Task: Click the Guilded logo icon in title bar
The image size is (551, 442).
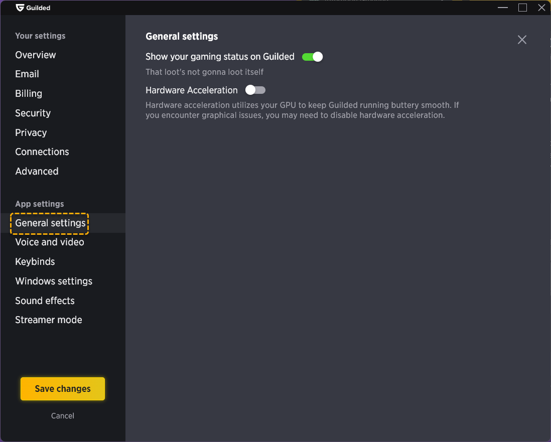Action: coord(20,8)
